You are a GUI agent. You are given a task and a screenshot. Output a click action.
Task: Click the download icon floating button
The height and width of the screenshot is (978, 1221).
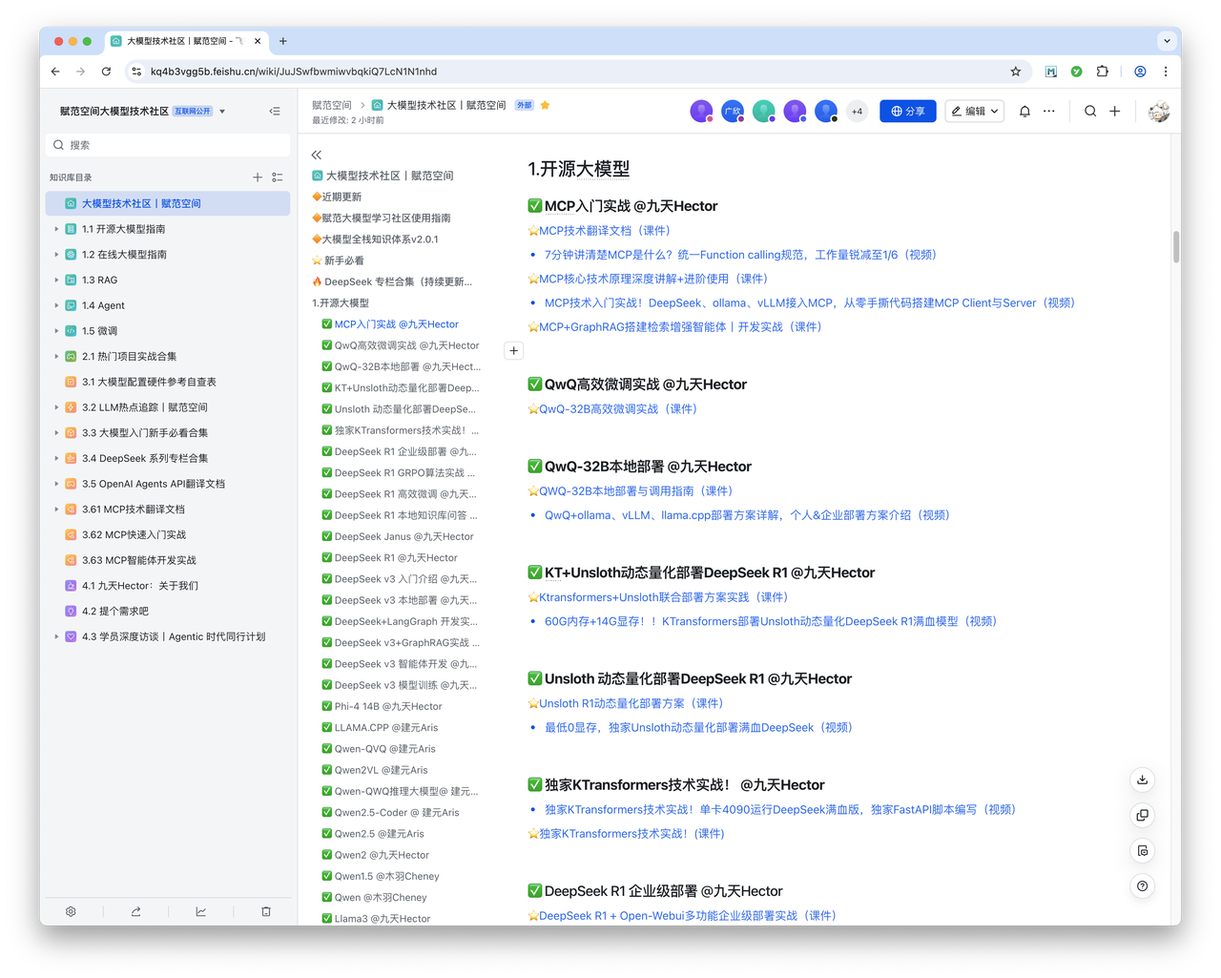coord(1142,780)
